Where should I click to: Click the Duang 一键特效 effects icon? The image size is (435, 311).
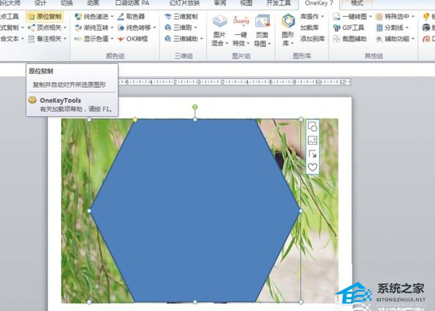(241, 21)
